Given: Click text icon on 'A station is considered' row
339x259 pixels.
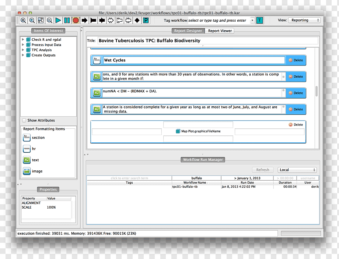Looking at the screenshot, I should tap(97, 109).
